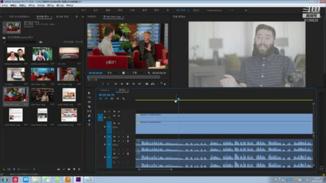This screenshot has height=183, width=326.
Task: Select the white car image thumbnail
Action: pos(16,74)
